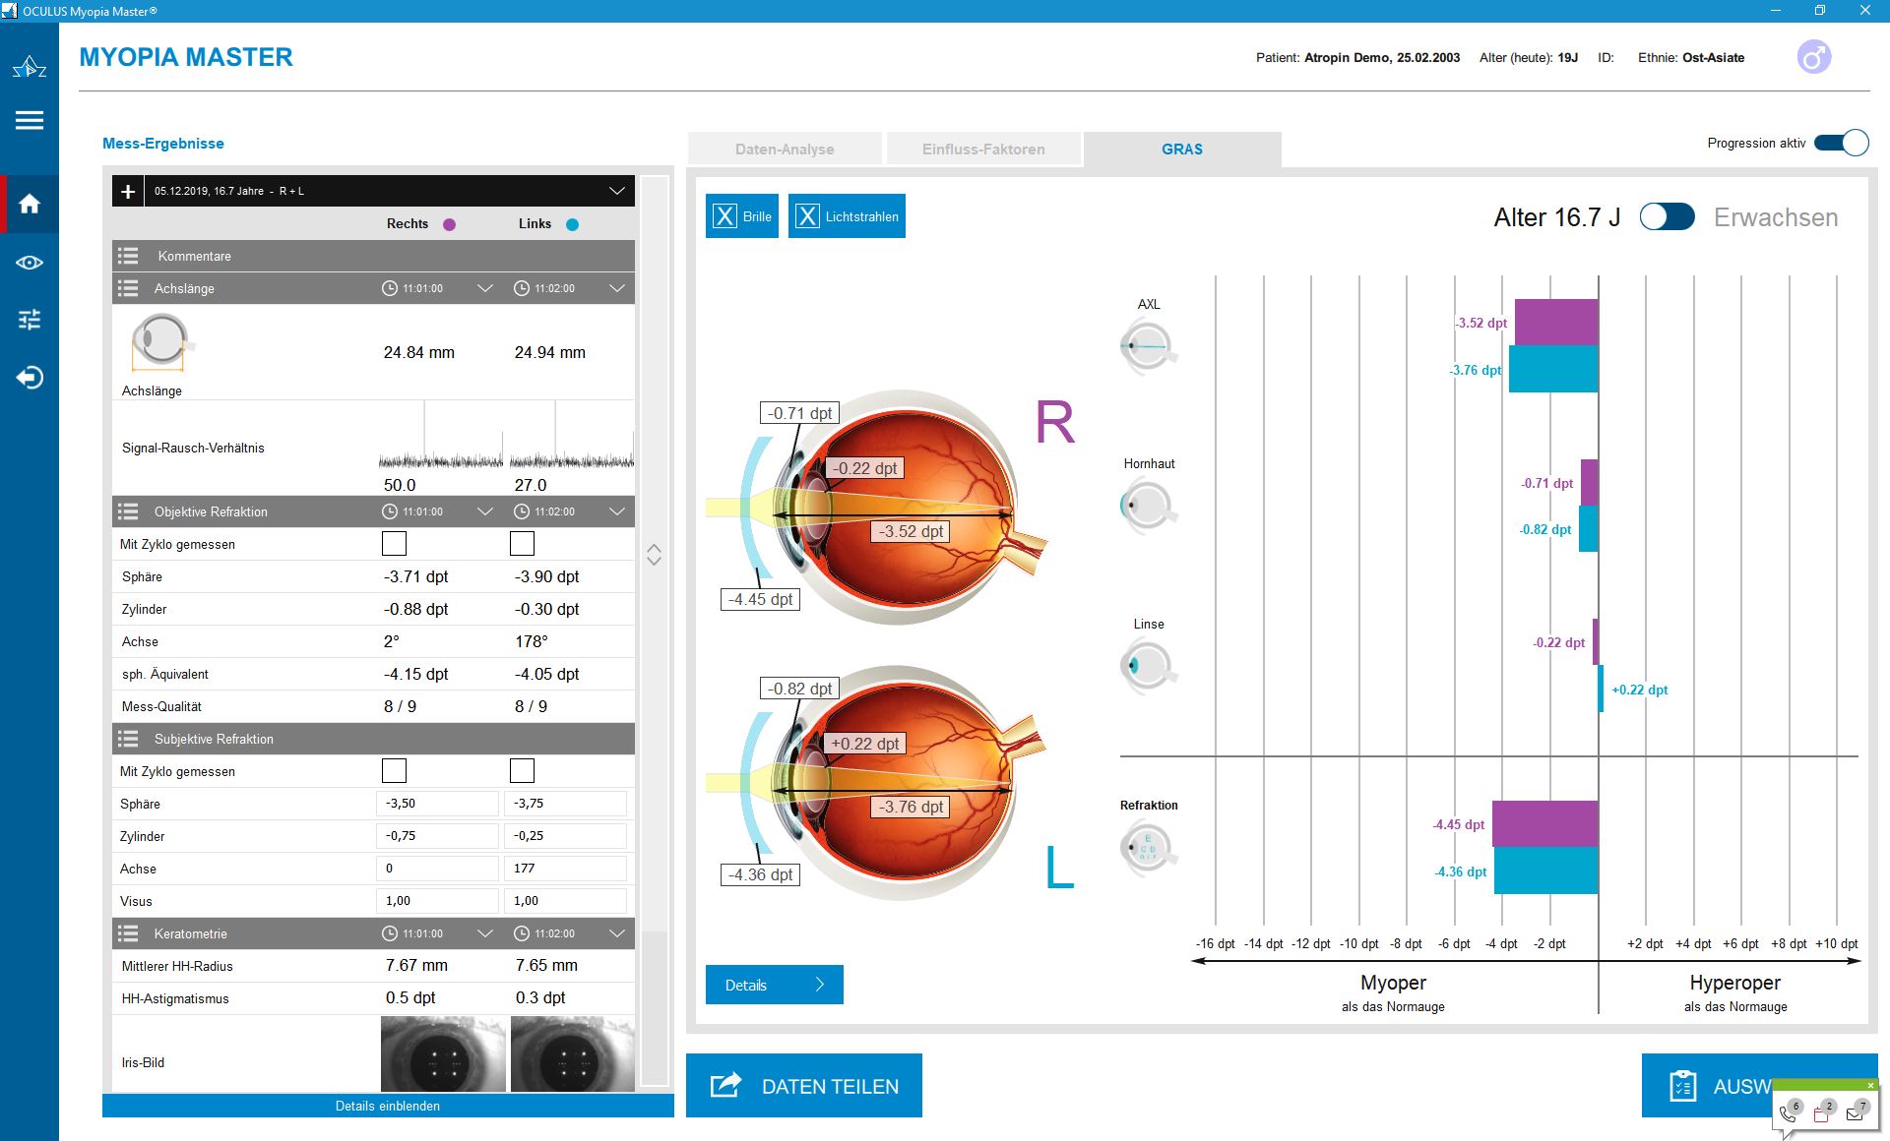Screen dimensions: 1890x1141
Task: Click the Details button
Action: pos(775,985)
